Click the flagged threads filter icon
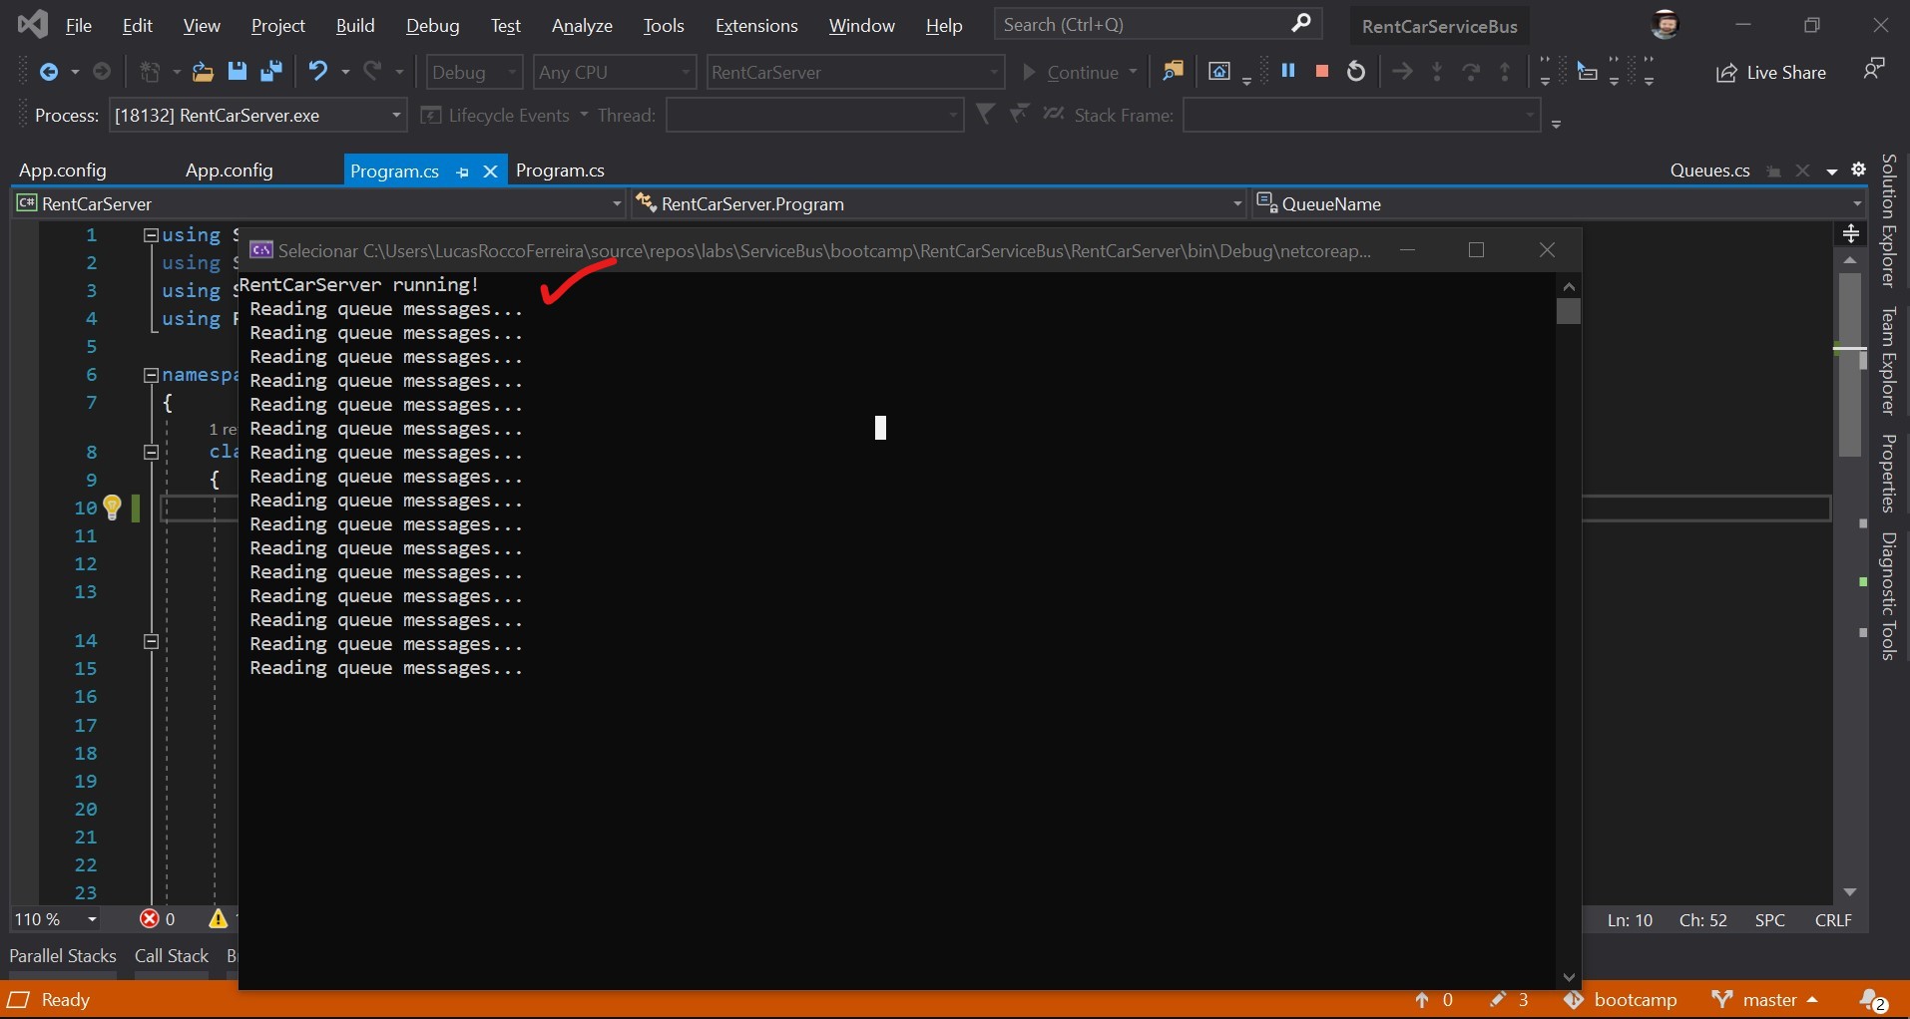 1019,115
